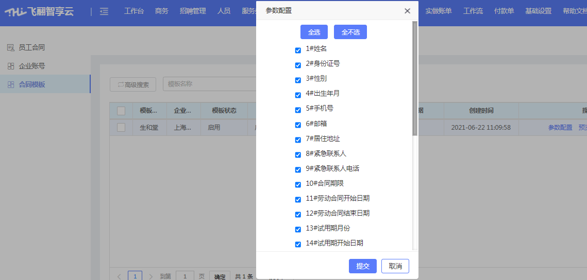The height and width of the screenshot is (280, 587).
Task: Open 基础设置 menu
Action: (539, 11)
